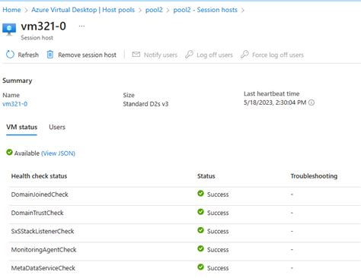Viewport: 361px width, 278px height.
Task: Click the DomainJoinedCheck success check icon
Action: click(200, 194)
